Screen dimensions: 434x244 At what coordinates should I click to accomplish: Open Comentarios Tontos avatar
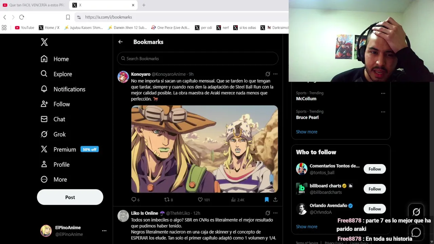click(301, 169)
